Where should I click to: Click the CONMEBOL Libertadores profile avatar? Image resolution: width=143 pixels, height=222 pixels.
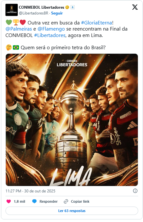[12, 10]
